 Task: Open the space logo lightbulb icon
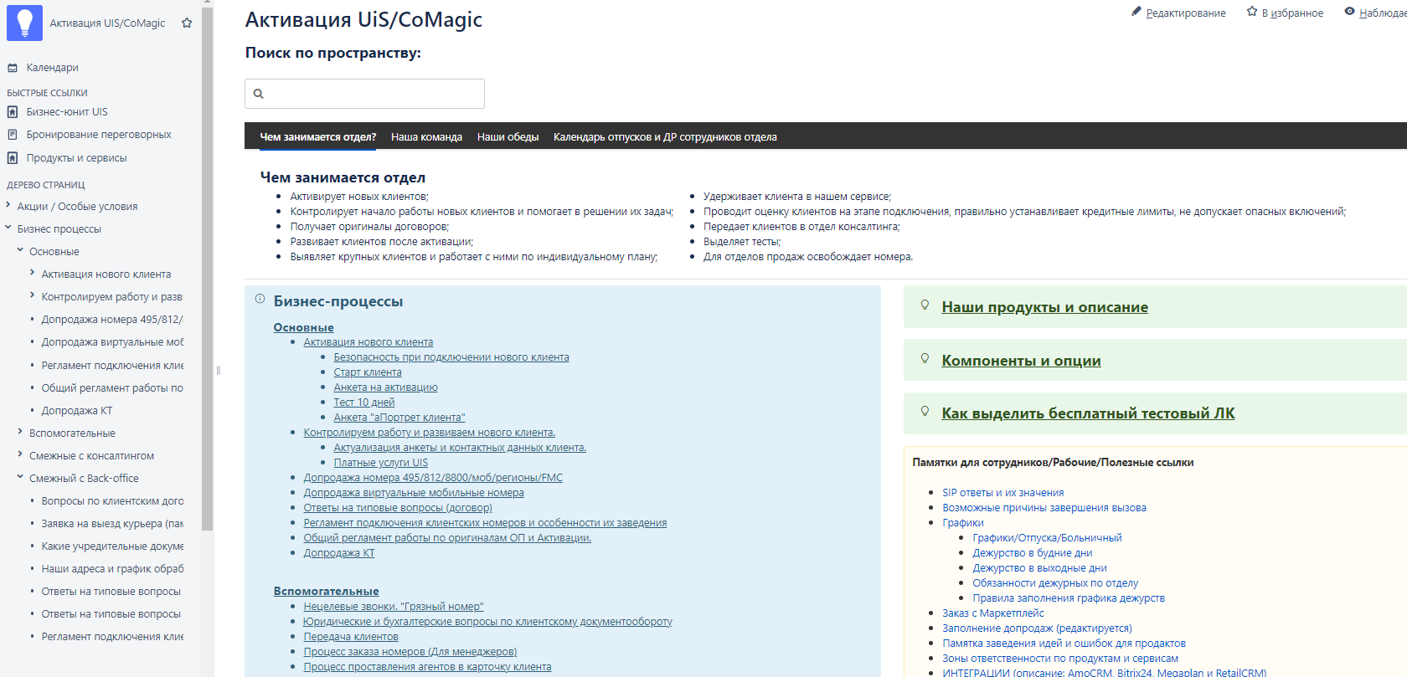pyautogui.click(x=24, y=23)
